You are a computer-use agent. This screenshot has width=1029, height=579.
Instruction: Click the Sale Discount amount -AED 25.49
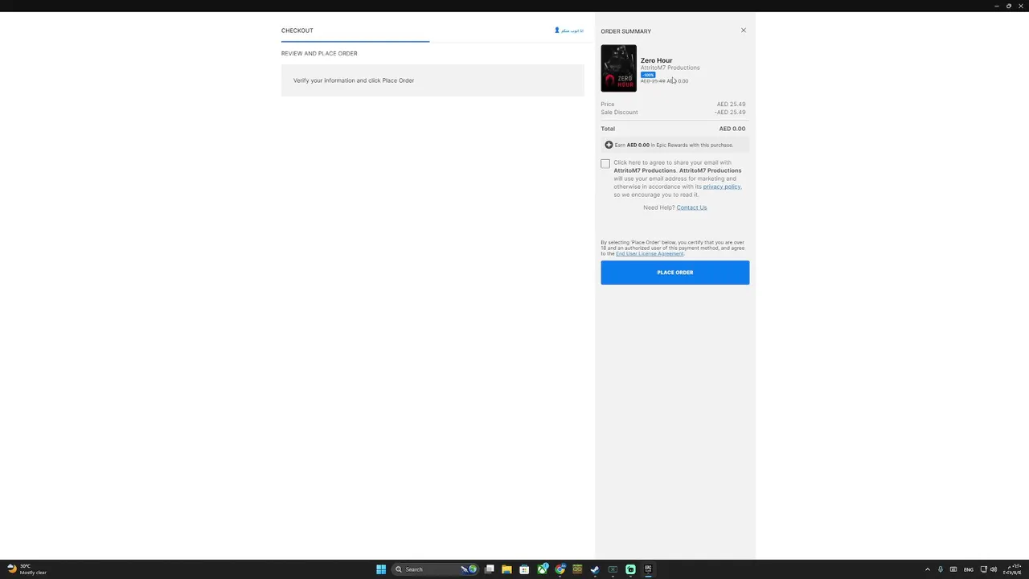coord(730,112)
